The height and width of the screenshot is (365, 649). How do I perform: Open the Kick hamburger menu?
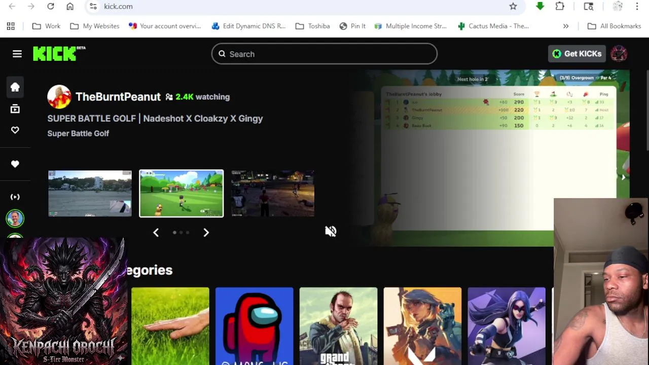tap(17, 54)
